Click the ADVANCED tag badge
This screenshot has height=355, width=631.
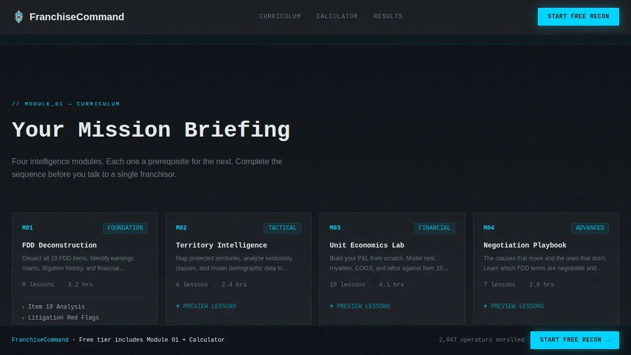[590, 228]
